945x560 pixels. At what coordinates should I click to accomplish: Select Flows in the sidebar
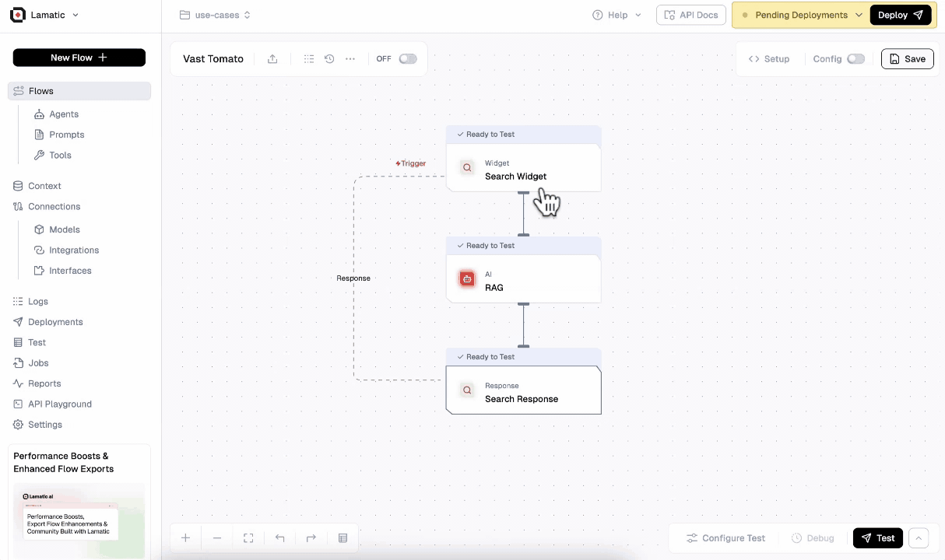point(79,91)
